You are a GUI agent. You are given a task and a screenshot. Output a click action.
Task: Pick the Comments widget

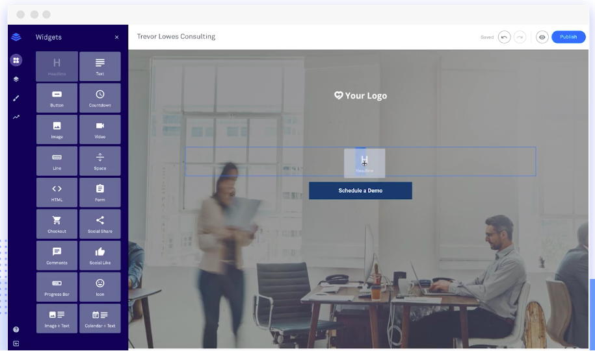click(57, 255)
